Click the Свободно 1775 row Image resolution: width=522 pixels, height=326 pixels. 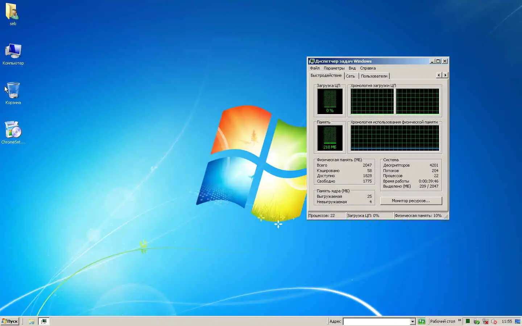click(344, 181)
